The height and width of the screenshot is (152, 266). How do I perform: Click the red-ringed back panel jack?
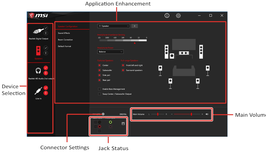tap(100, 127)
